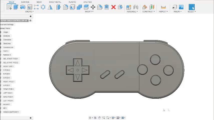The height and width of the screenshot is (120, 214).
Task: Click the Insert Derive icon
Action: 174,7
